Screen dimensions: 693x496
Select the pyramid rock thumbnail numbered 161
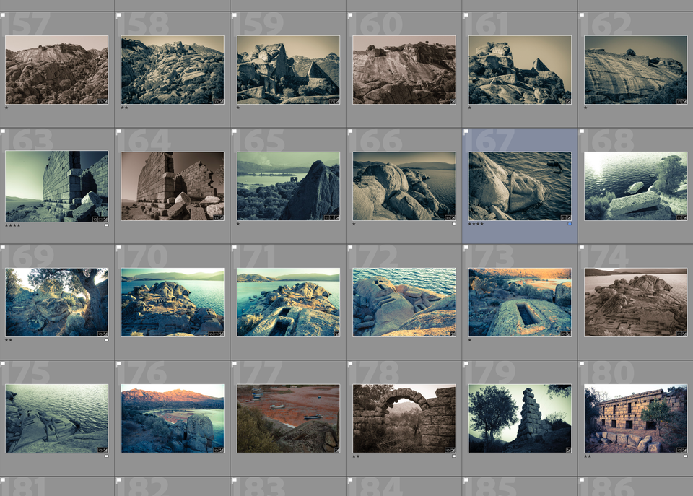520,70
